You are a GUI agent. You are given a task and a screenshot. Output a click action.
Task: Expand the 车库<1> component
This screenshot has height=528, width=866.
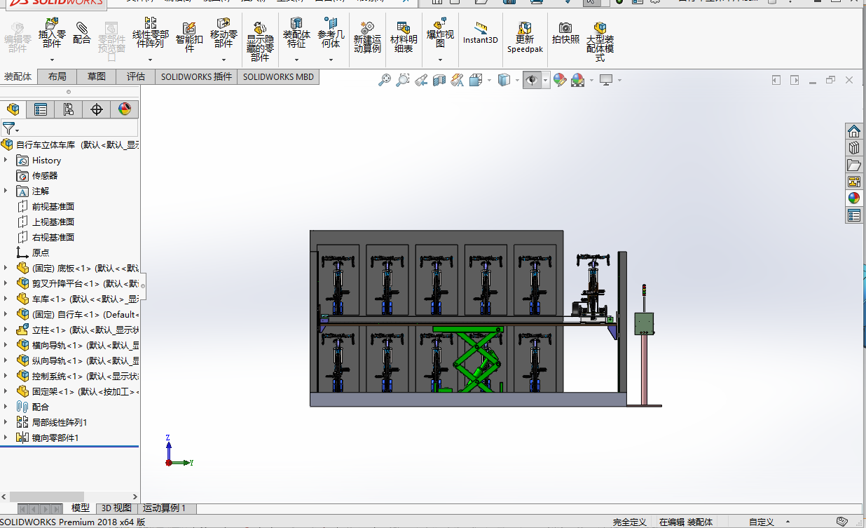(x=6, y=299)
